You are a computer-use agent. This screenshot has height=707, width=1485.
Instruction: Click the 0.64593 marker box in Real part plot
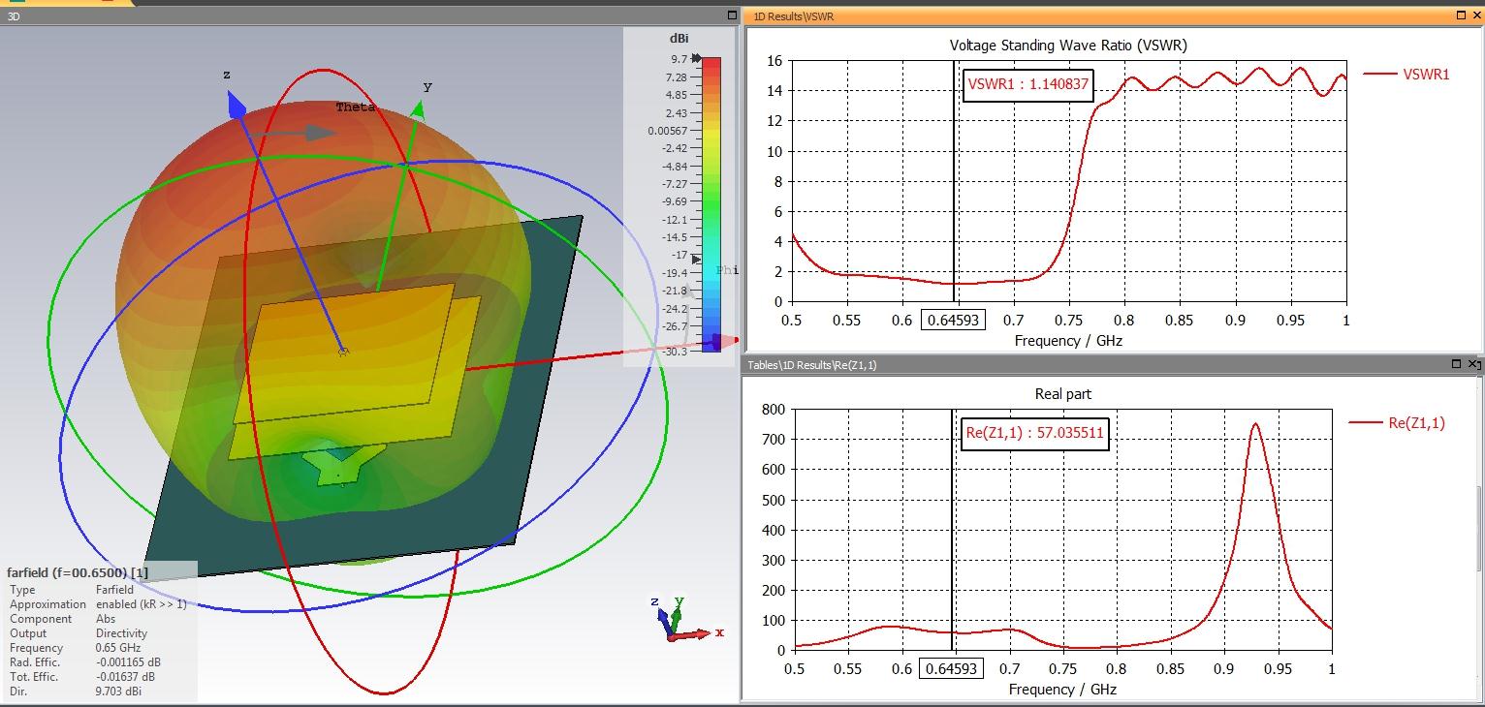951,668
